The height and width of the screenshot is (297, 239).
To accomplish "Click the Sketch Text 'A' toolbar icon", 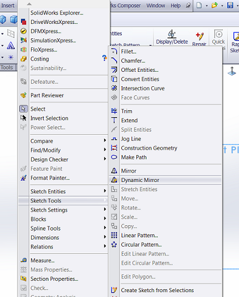I will (11, 46).
